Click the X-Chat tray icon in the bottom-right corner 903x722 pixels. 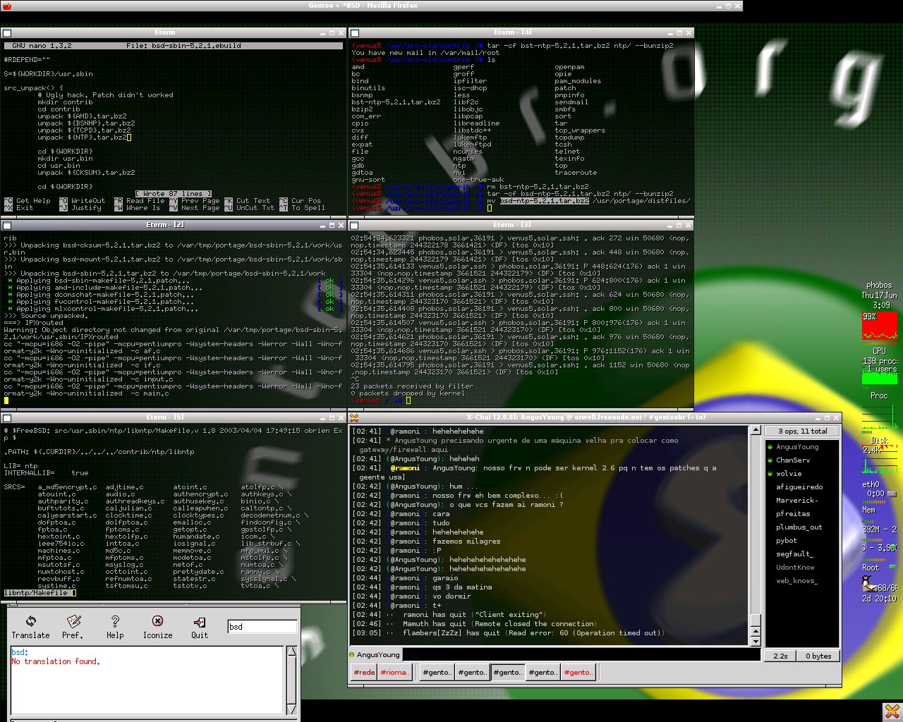click(x=892, y=711)
